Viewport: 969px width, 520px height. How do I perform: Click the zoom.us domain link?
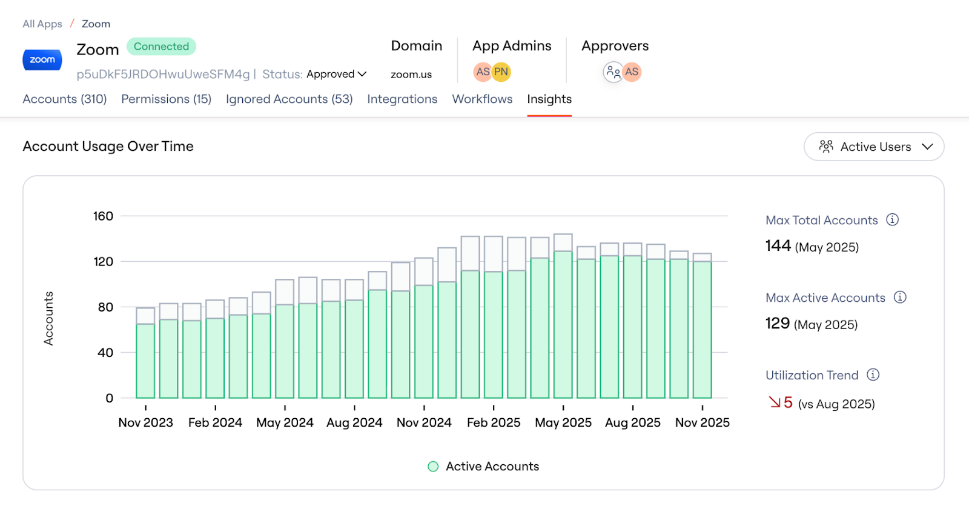pyautogui.click(x=411, y=75)
